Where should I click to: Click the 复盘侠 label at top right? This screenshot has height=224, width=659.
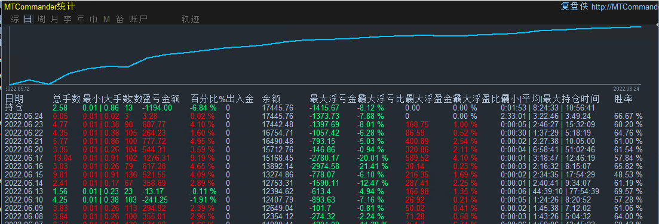click(575, 7)
